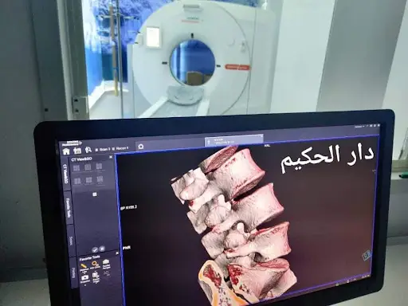Screen dimensions: 408x306
Task: Open the Favorite Tools vertical side tab
Action: click(x=69, y=208)
